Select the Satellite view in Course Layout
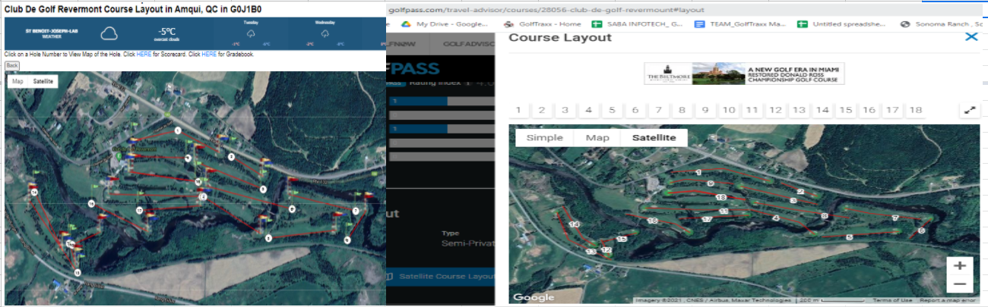The image size is (988, 307). [654, 138]
